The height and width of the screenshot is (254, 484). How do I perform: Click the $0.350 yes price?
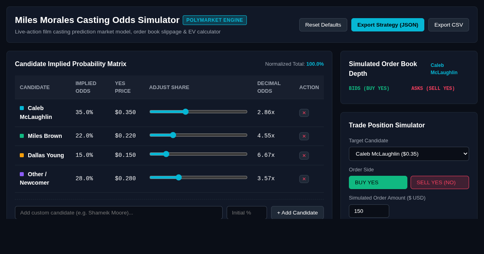[x=125, y=112]
